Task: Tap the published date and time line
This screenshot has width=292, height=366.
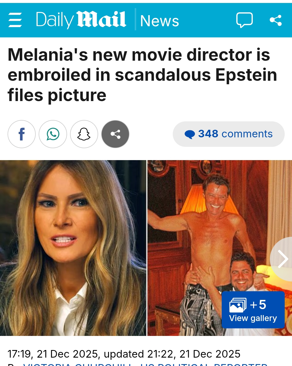Action: (x=124, y=354)
